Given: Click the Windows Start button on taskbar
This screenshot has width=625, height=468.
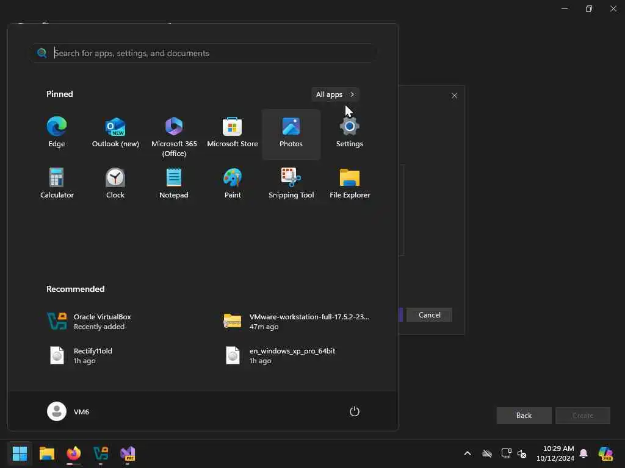Looking at the screenshot, I should click(x=20, y=453).
